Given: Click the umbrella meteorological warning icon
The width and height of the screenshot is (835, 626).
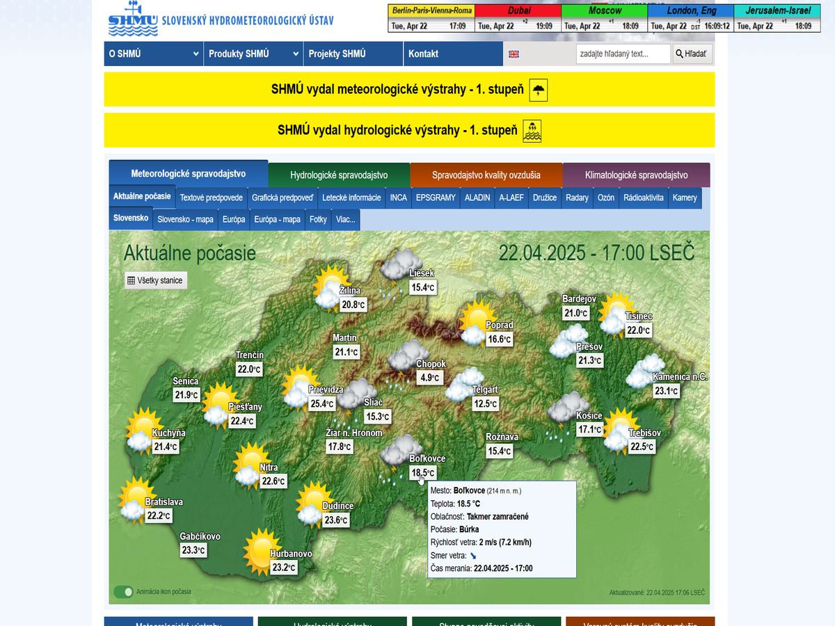Looking at the screenshot, I should pos(538,90).
